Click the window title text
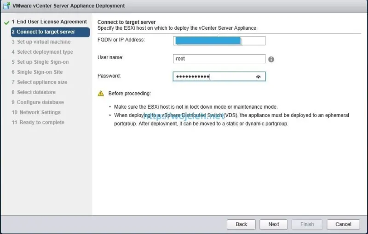Image resolution: width=368 pixels, height=234 pixels. [x=69, y=6]
